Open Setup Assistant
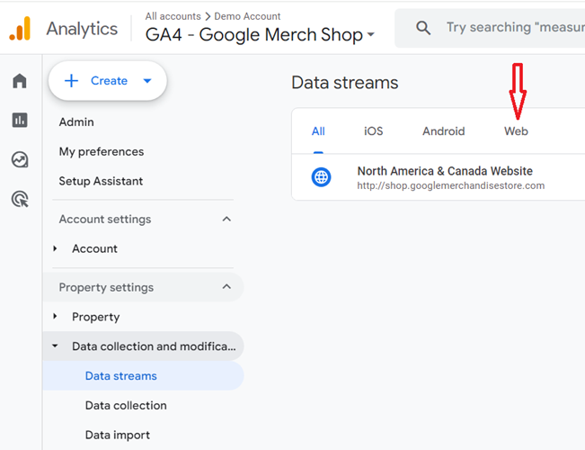 pyautogui.click(x=101, y=181)
